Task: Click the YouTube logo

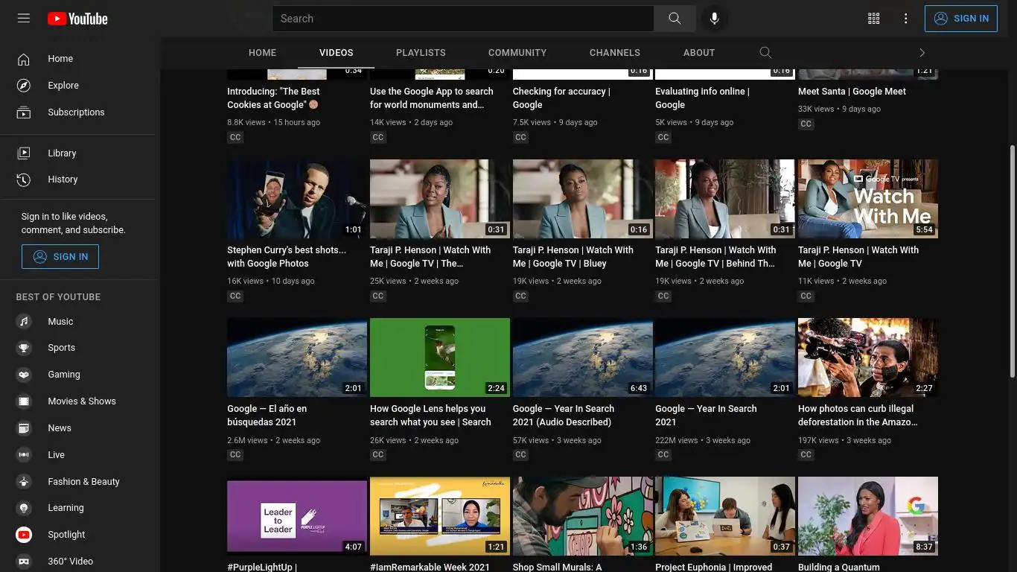Action: pos(77,19)
